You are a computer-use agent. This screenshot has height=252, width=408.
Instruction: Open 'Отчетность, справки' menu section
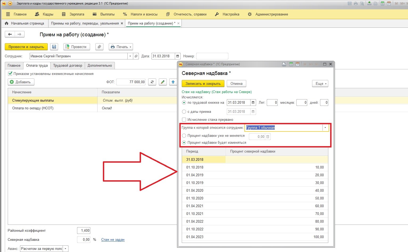(x=186, y=14)
